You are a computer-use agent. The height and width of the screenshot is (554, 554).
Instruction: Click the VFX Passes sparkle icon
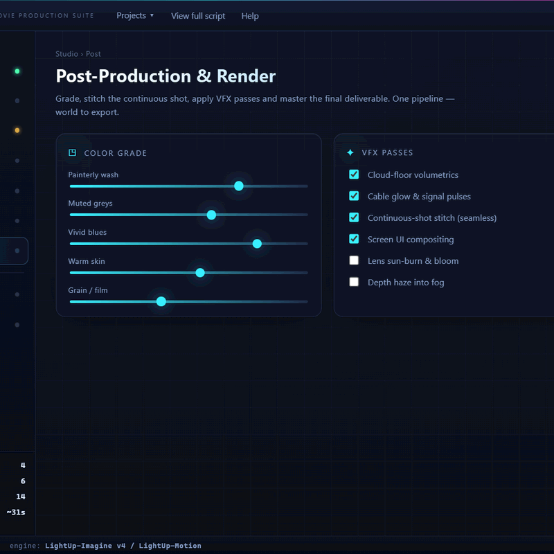[350, 152]
